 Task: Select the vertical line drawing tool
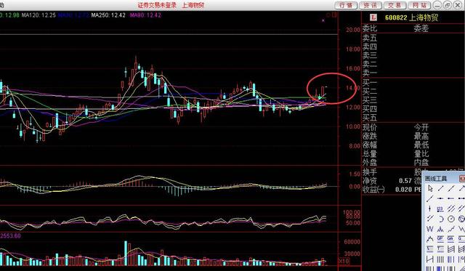(429, 209)
